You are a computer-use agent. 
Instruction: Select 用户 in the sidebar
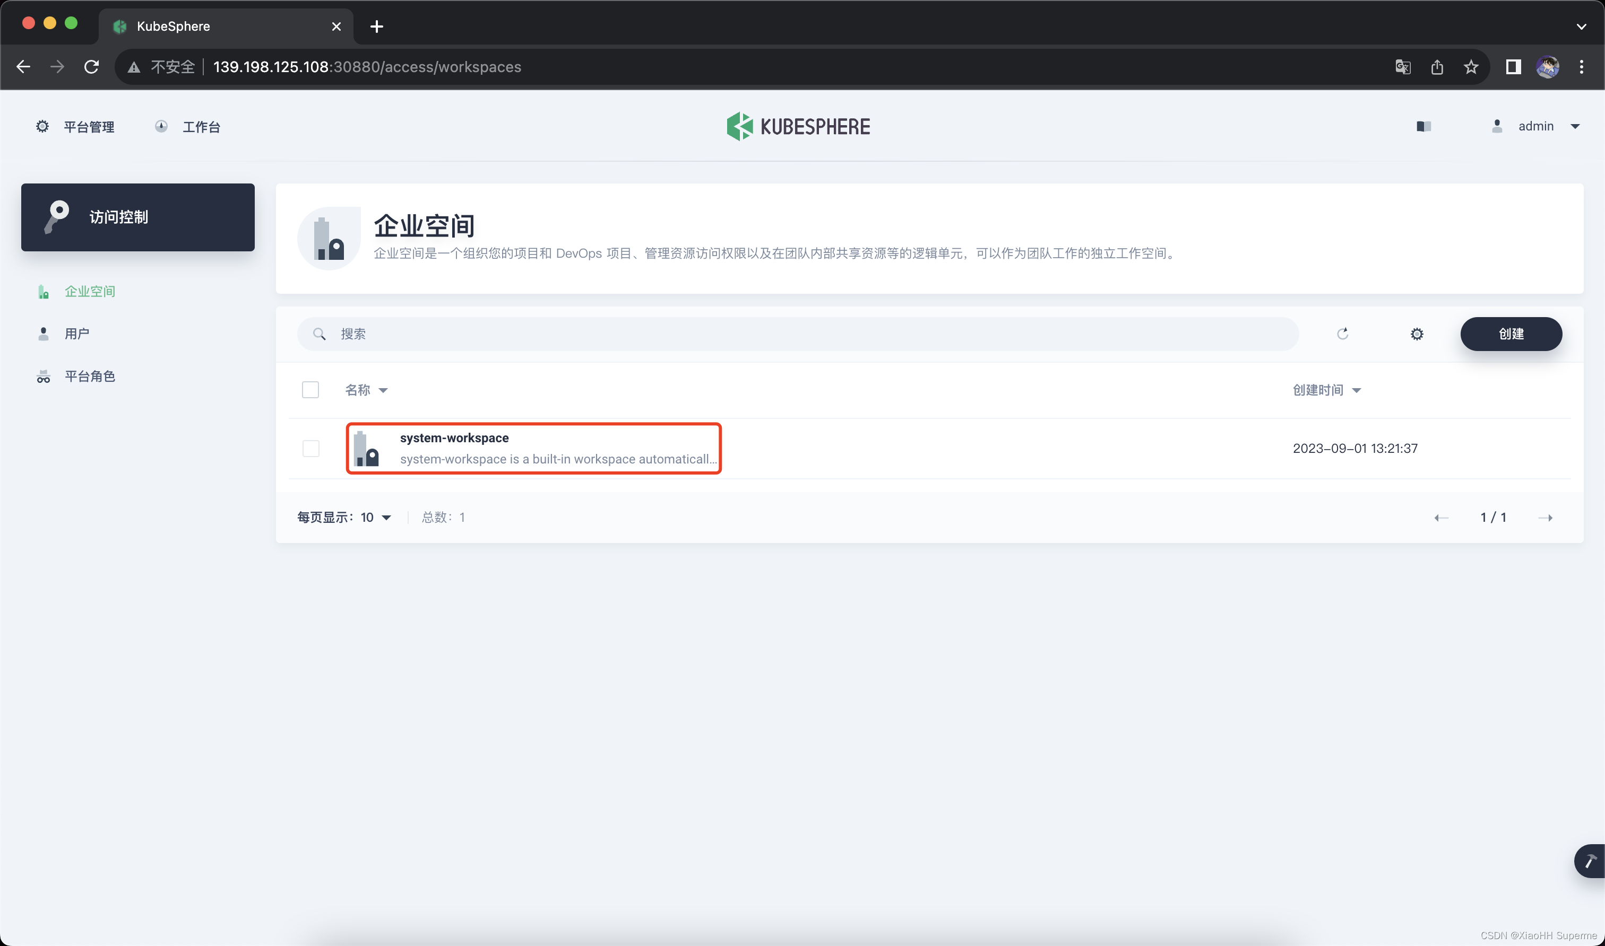point(76,334)
